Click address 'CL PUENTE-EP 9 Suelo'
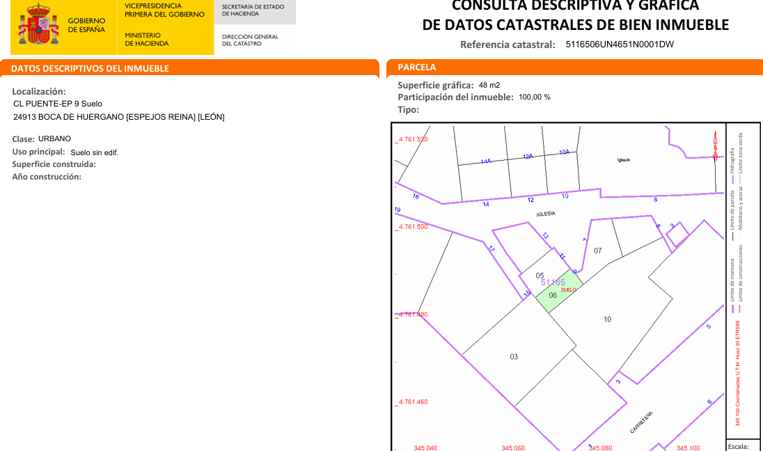Screen dimensions: 763x451 tap(57, 104)
